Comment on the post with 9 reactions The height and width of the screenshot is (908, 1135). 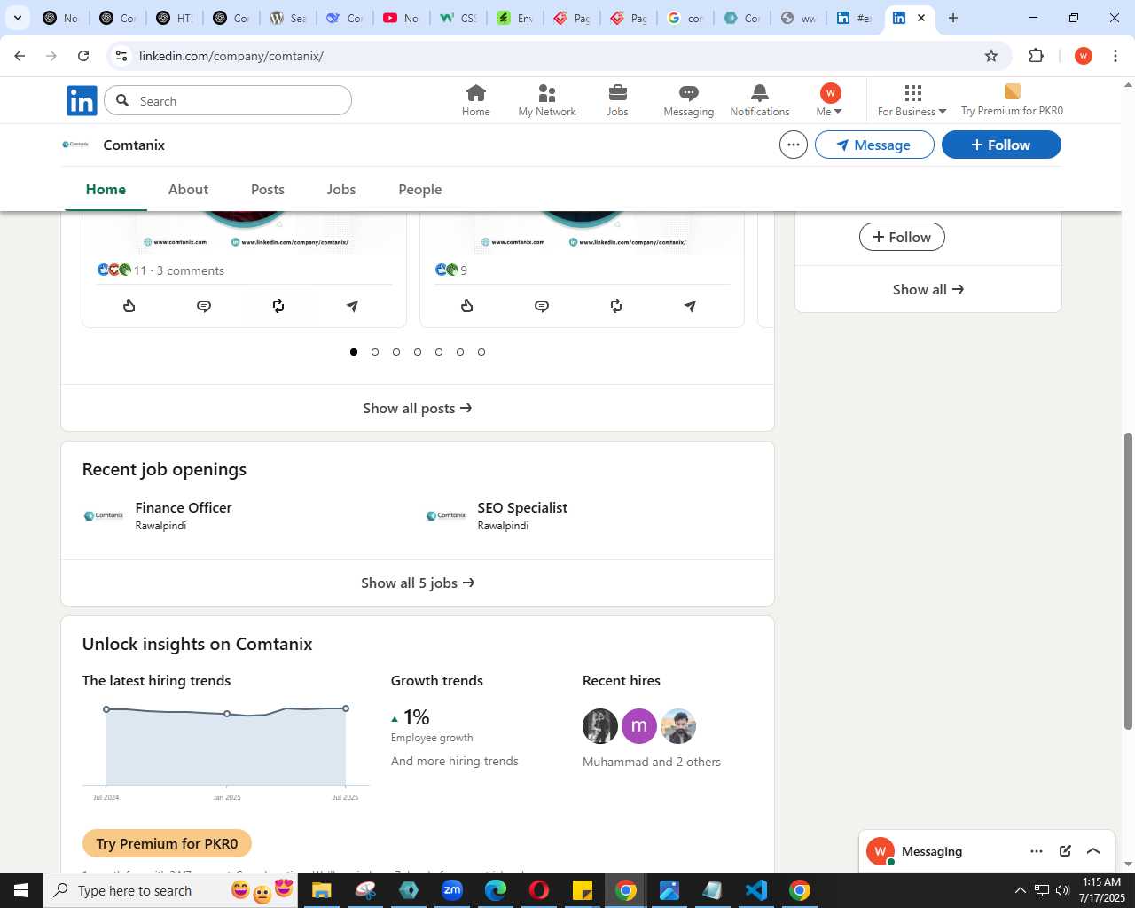(542, 306)
